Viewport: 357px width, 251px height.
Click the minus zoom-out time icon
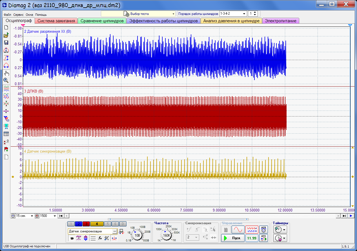tap(13, 216)
